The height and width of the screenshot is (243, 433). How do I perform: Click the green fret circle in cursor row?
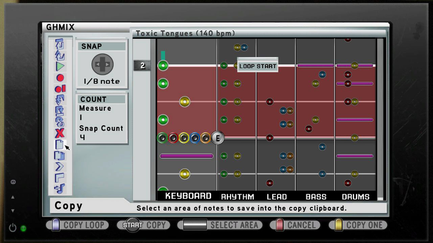pos(162,138)
